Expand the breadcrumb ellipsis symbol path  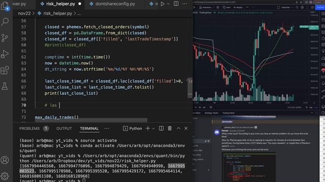click(79, 14)
